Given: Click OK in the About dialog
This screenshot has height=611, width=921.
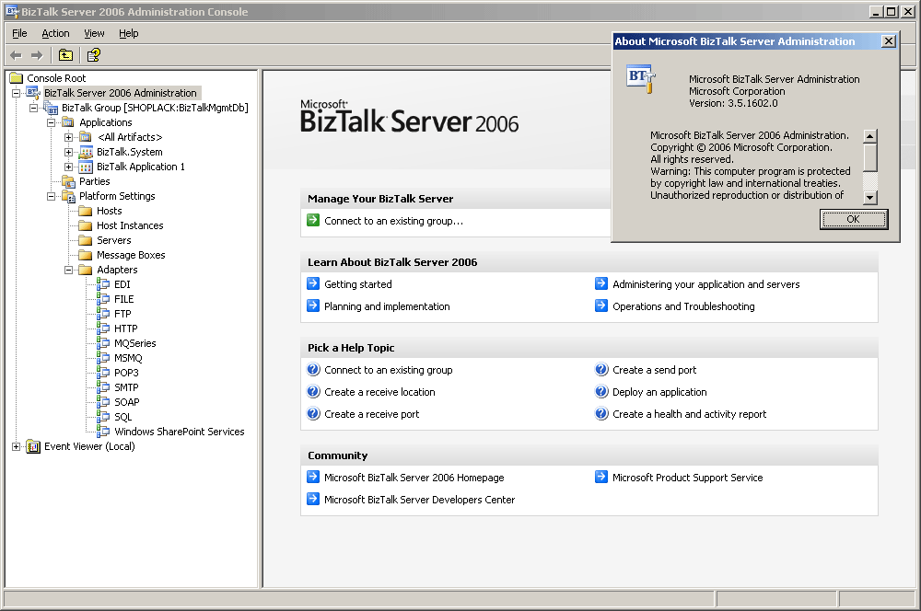Looking at the screenshot, I should pyautogui.click(x=854, y=219).
